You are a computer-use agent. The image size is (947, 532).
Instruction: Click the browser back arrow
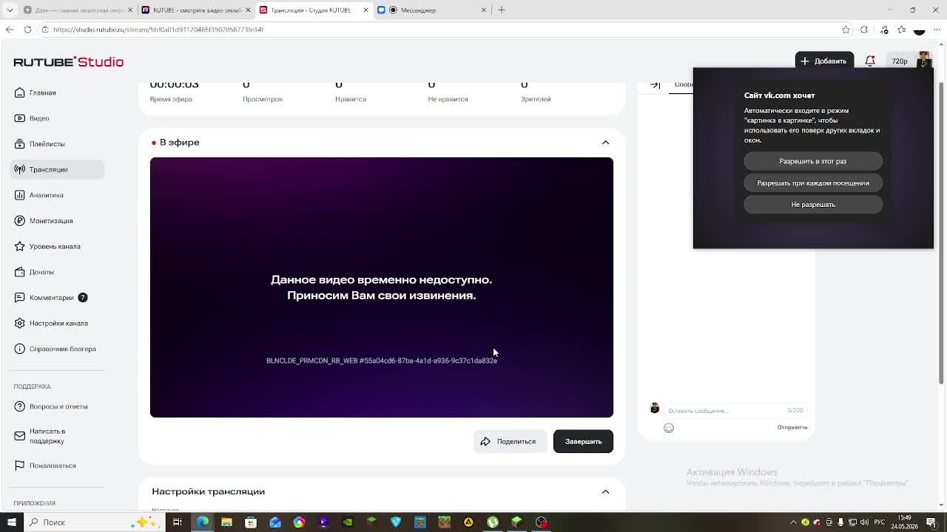pos(10,30)
